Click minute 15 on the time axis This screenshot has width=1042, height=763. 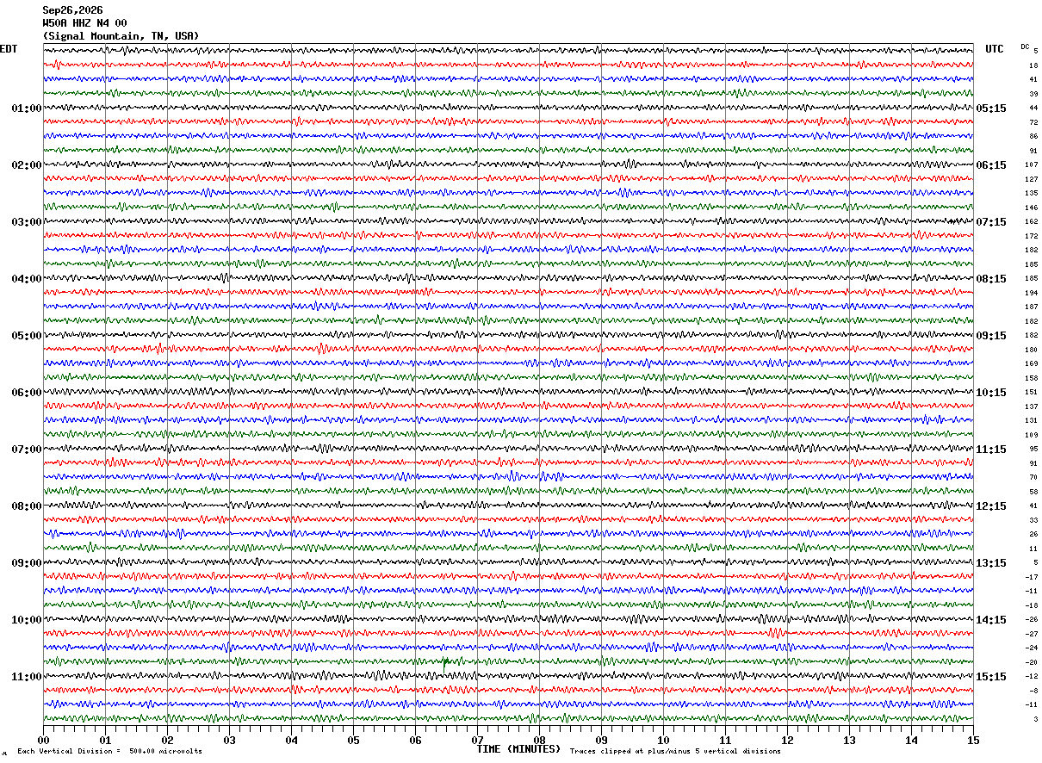(x=973, y=740)
